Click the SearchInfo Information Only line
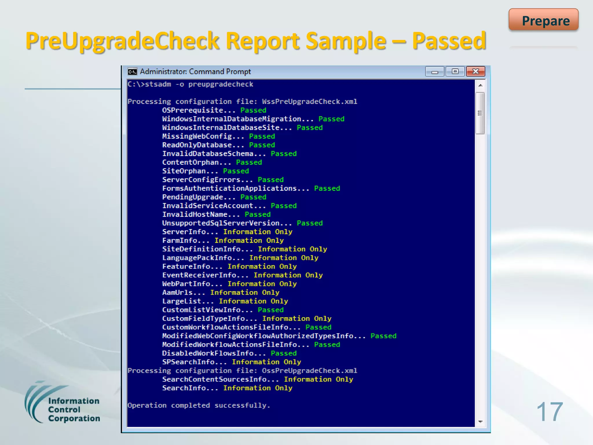This screenshot has width=593, height=445. (x=227, y=389)
